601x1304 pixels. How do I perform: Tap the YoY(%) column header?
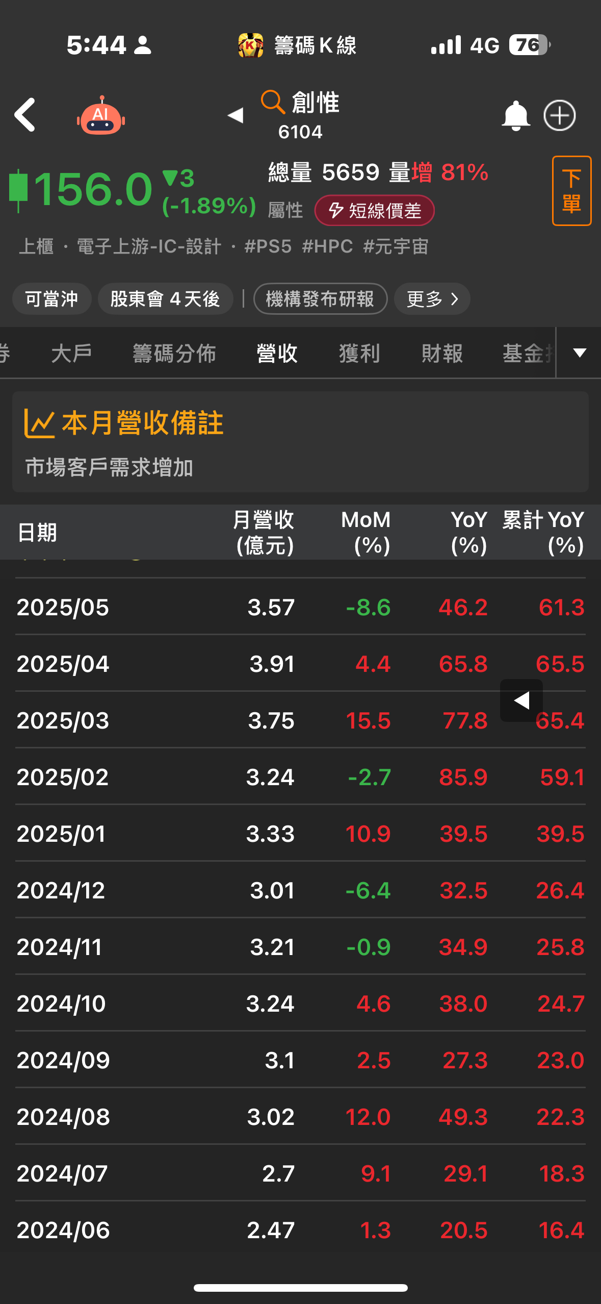[469, 533]
